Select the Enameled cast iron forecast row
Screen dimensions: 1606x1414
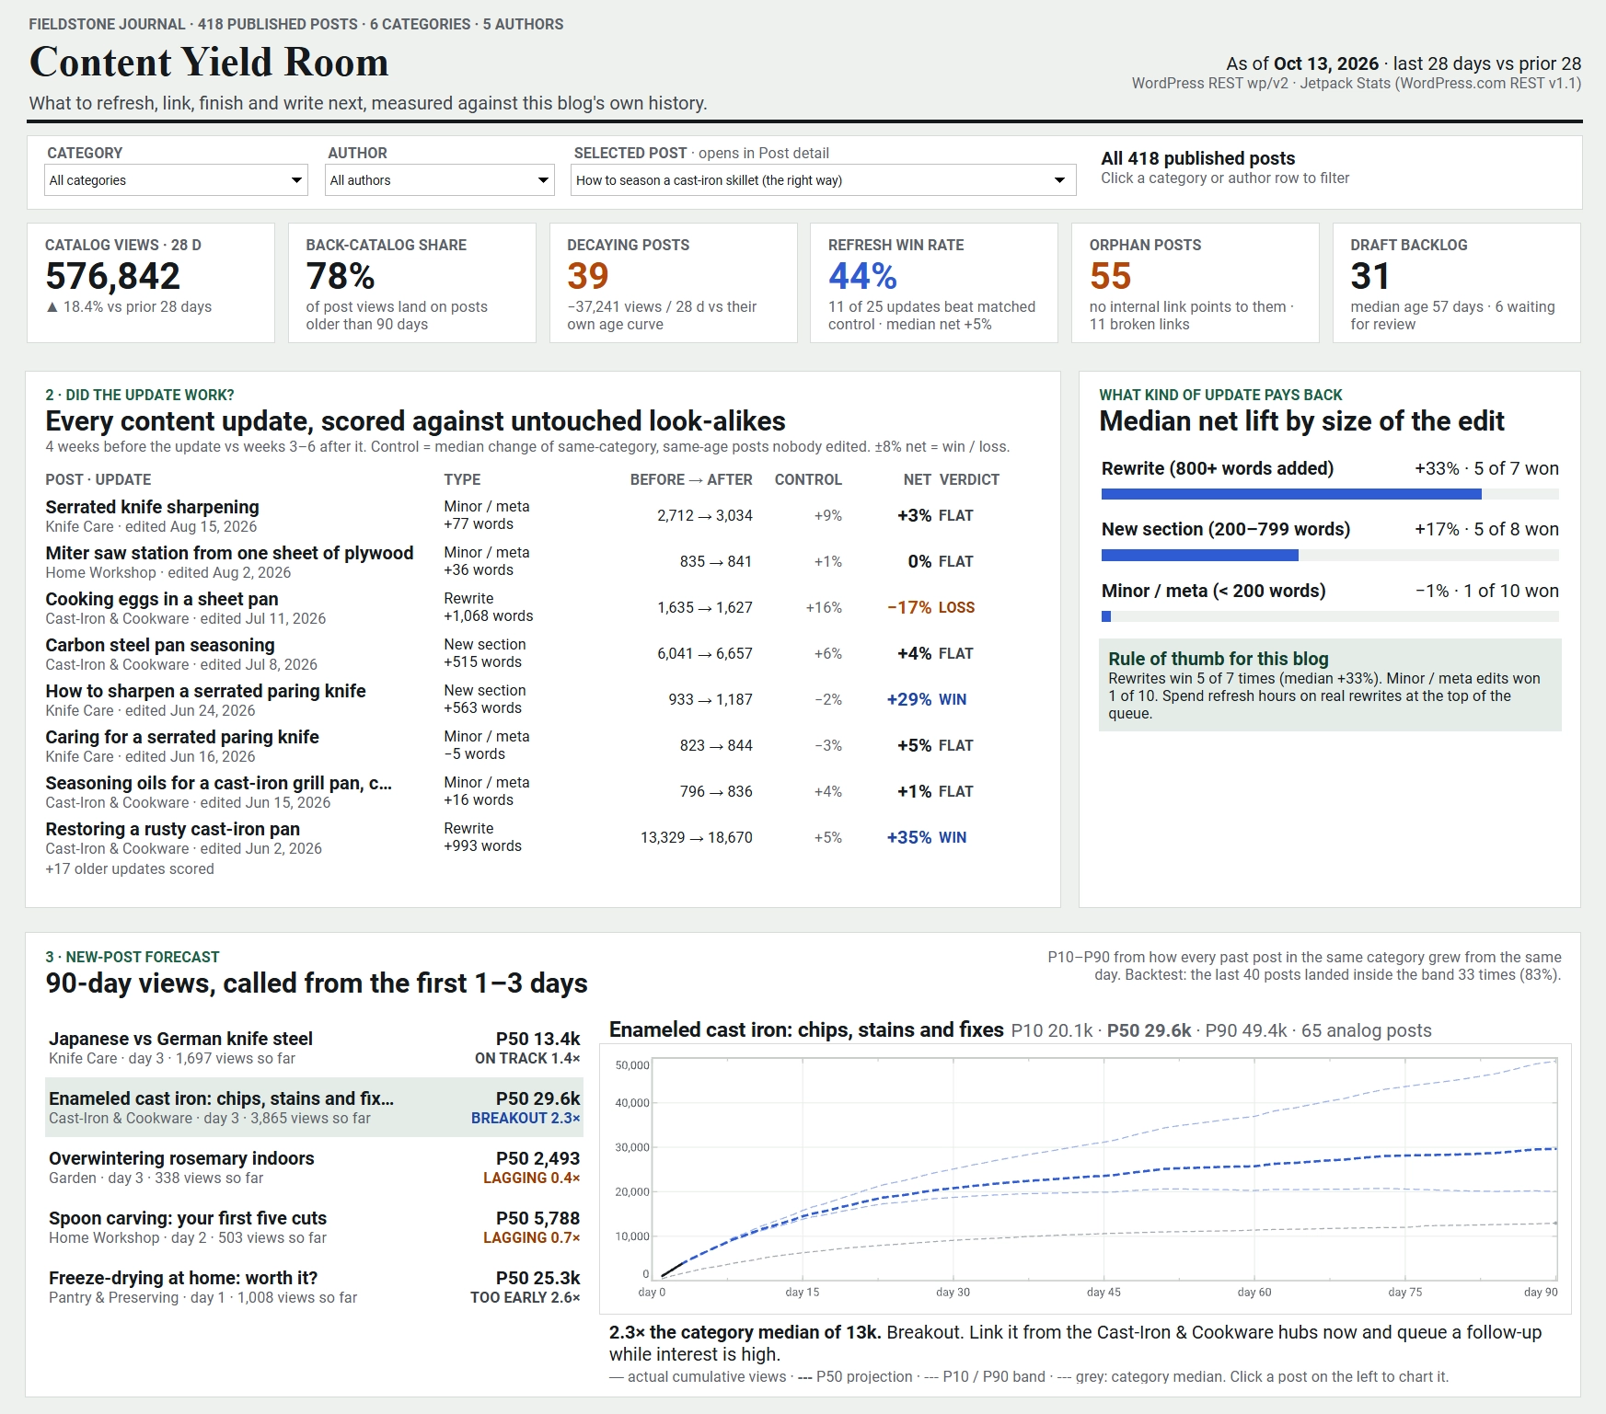(314, 1108)
